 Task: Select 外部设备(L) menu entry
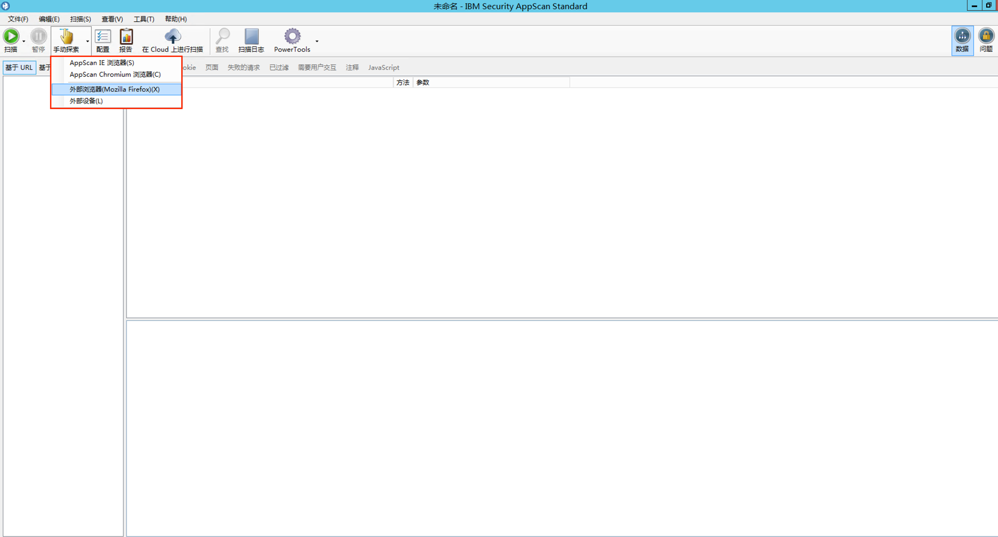point(116,101)
